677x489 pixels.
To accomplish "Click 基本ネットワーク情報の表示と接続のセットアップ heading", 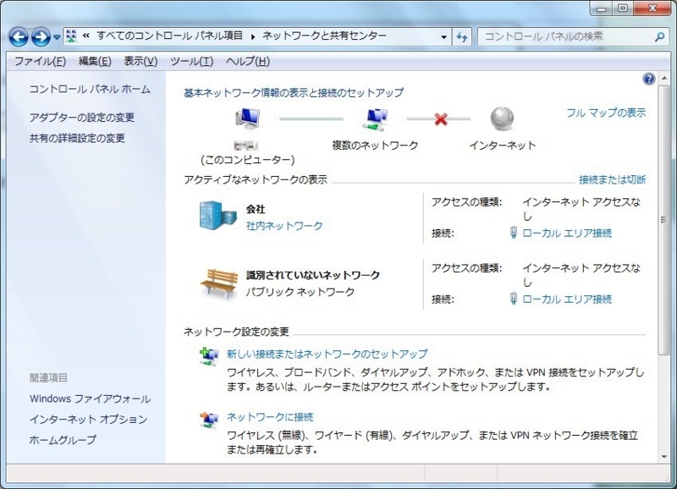I will (294, 93).
